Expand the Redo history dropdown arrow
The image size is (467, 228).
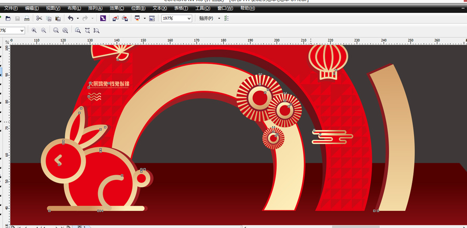(92, 19)
